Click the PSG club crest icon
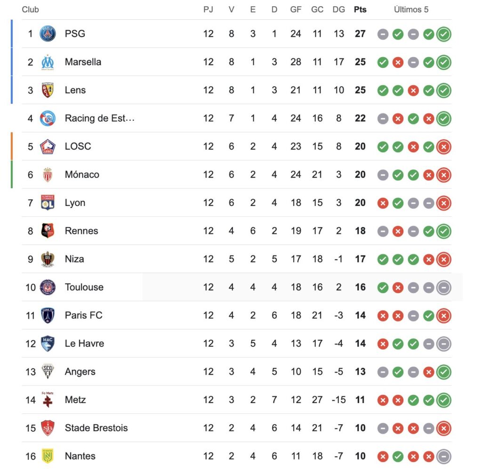This screenshot has height=469, width=482. (x=48, y=33)
